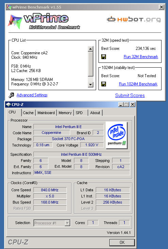Image resolution: width=168 pixels, height=249 pixels.
Task: Close the CPU-Z window
Action: [x=133, y=105]
